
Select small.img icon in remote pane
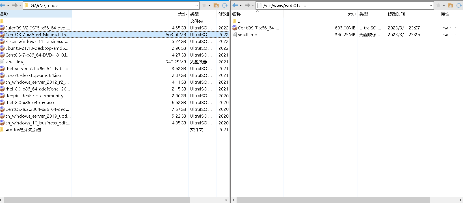[x=235, y=34]
